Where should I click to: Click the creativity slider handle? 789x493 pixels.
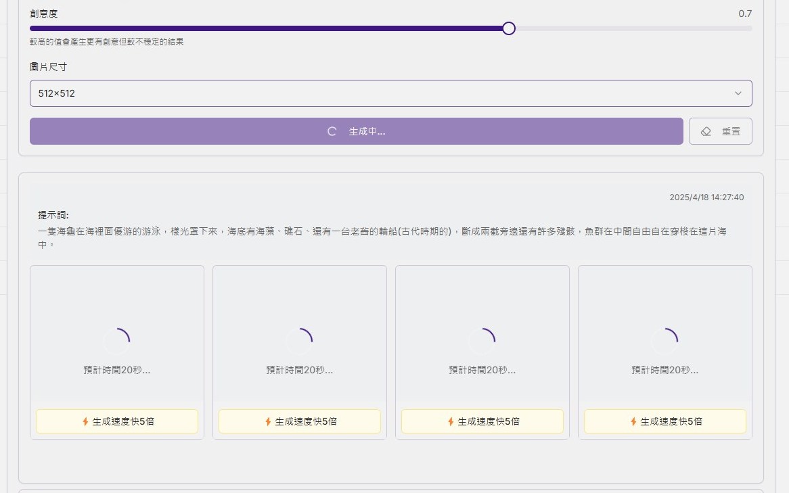tap(509, 28)
